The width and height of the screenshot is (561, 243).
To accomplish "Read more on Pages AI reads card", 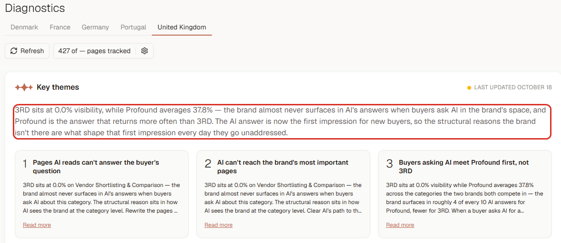I will (x=37, y=225).
